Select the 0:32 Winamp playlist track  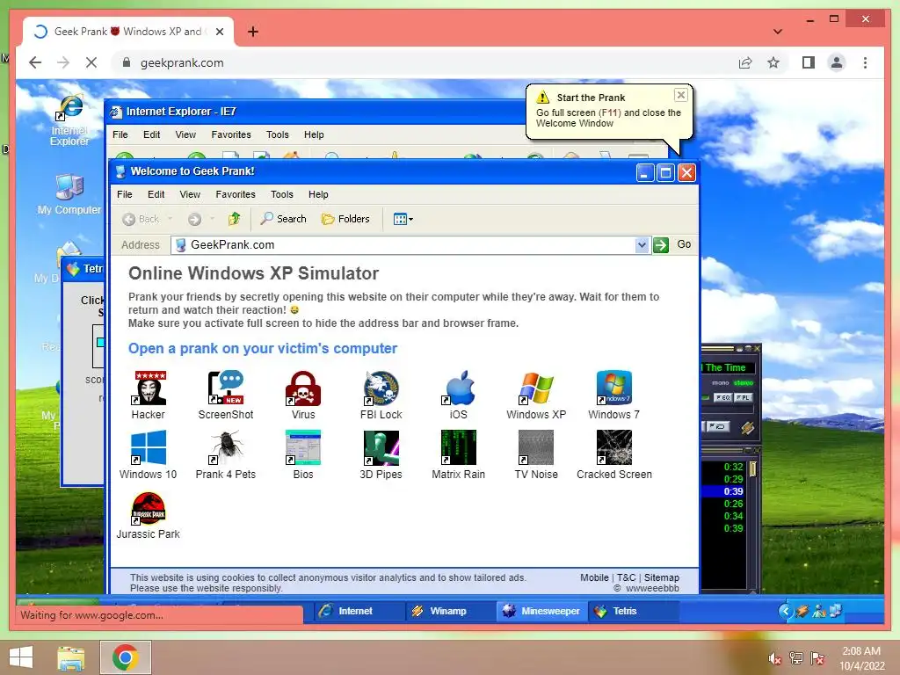(725, 467)
